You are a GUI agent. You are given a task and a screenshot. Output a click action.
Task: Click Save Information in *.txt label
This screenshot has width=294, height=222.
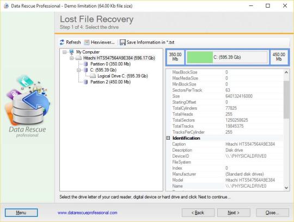[x=150, y=42]
